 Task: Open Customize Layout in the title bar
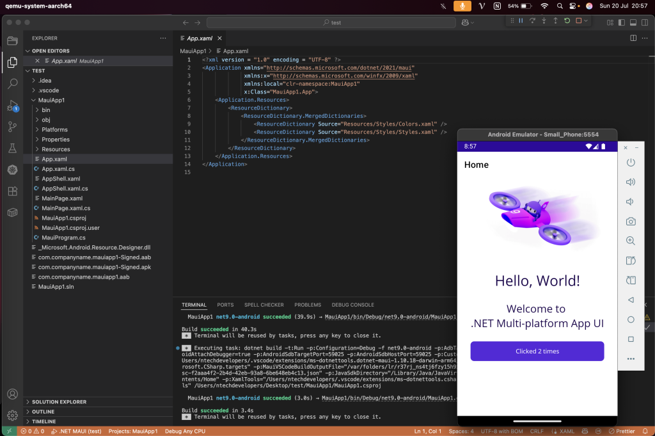click(x=610, y=22)
